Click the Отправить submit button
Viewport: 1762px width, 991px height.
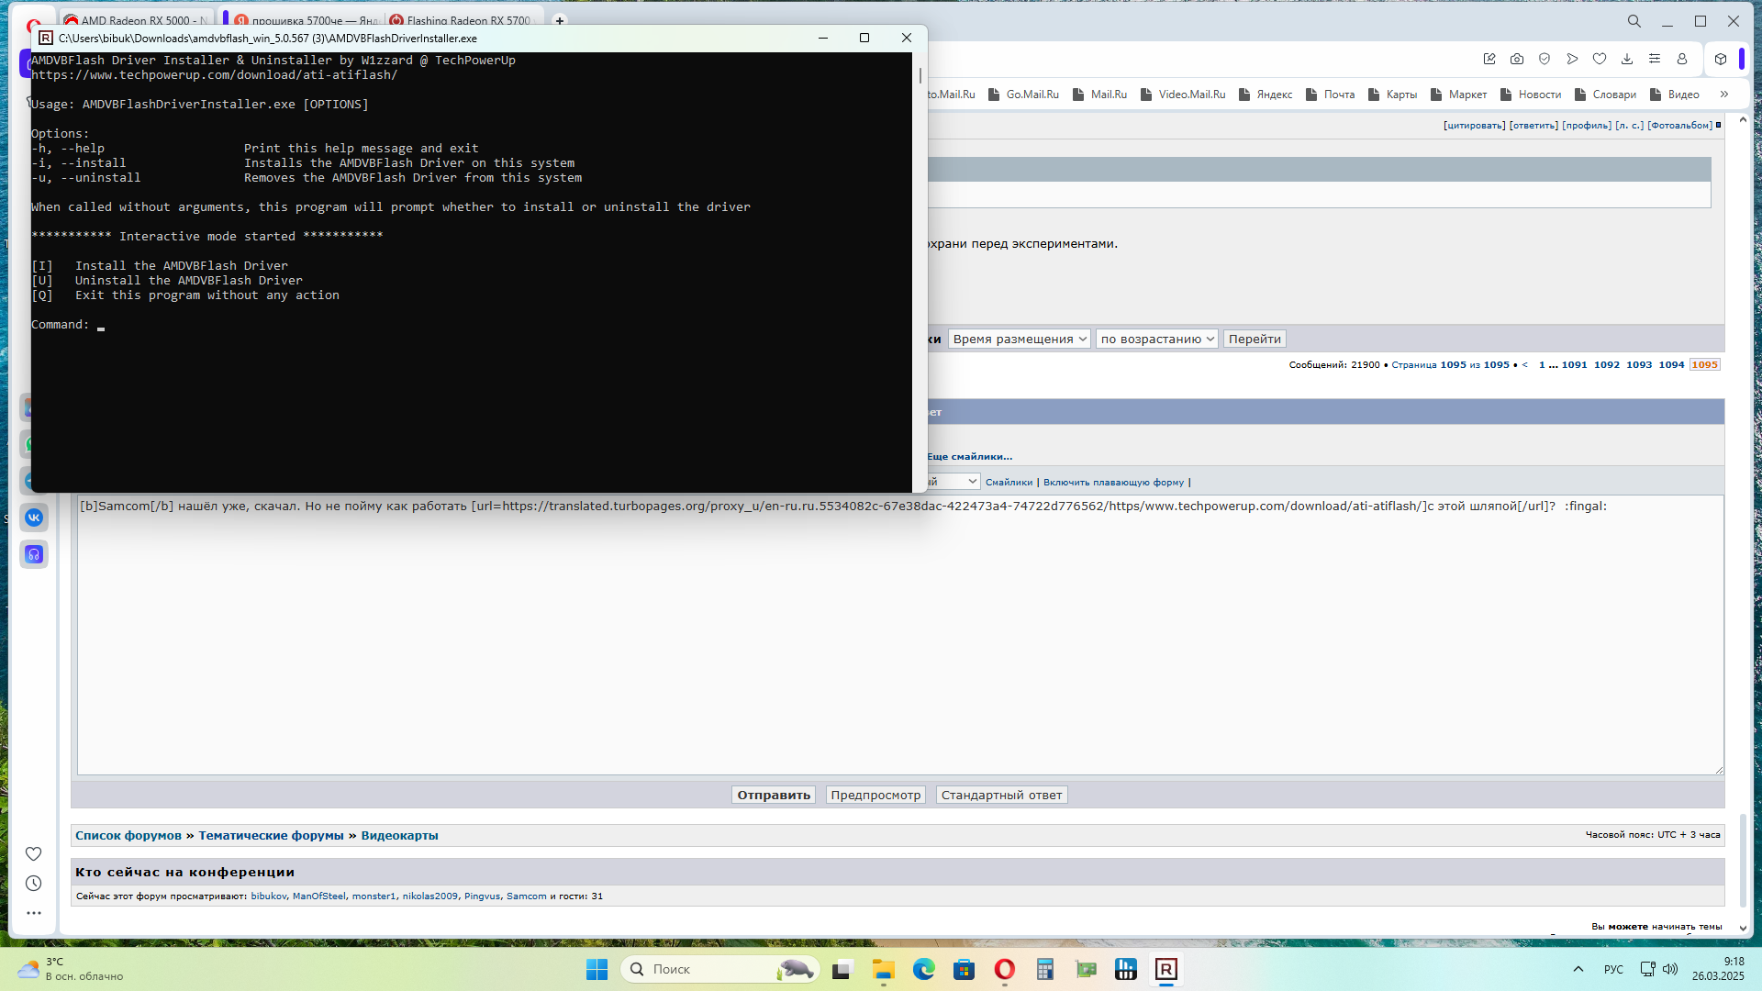[773, 795]
